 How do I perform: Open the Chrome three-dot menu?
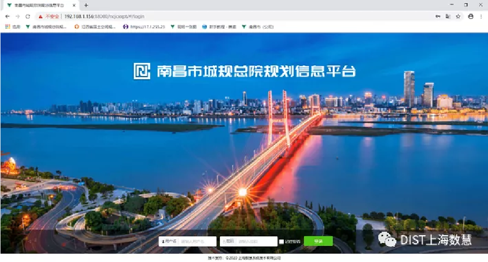481,16
